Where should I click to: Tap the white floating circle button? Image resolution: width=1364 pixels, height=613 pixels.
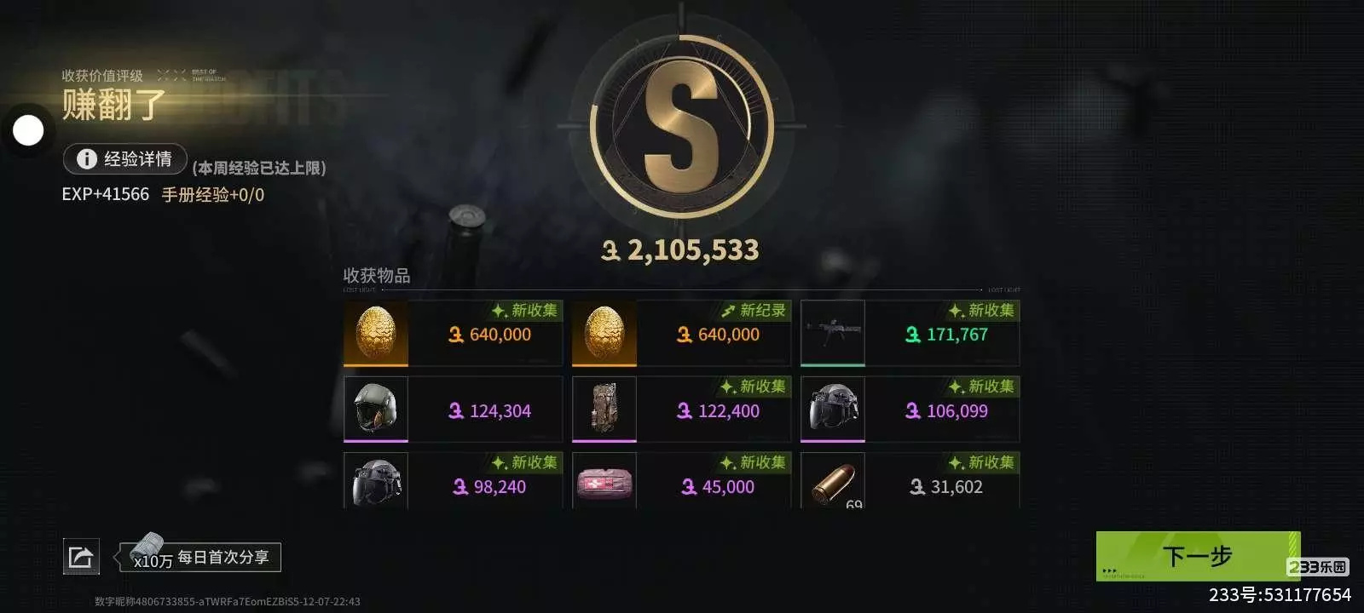(28, 131)
